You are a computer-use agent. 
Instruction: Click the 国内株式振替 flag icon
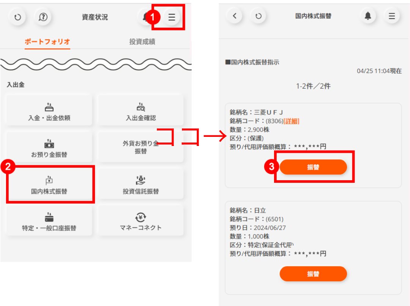[49, 180]
